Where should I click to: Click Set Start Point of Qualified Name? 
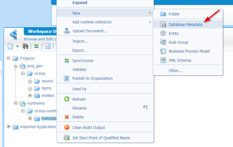[x=101, y=138]
